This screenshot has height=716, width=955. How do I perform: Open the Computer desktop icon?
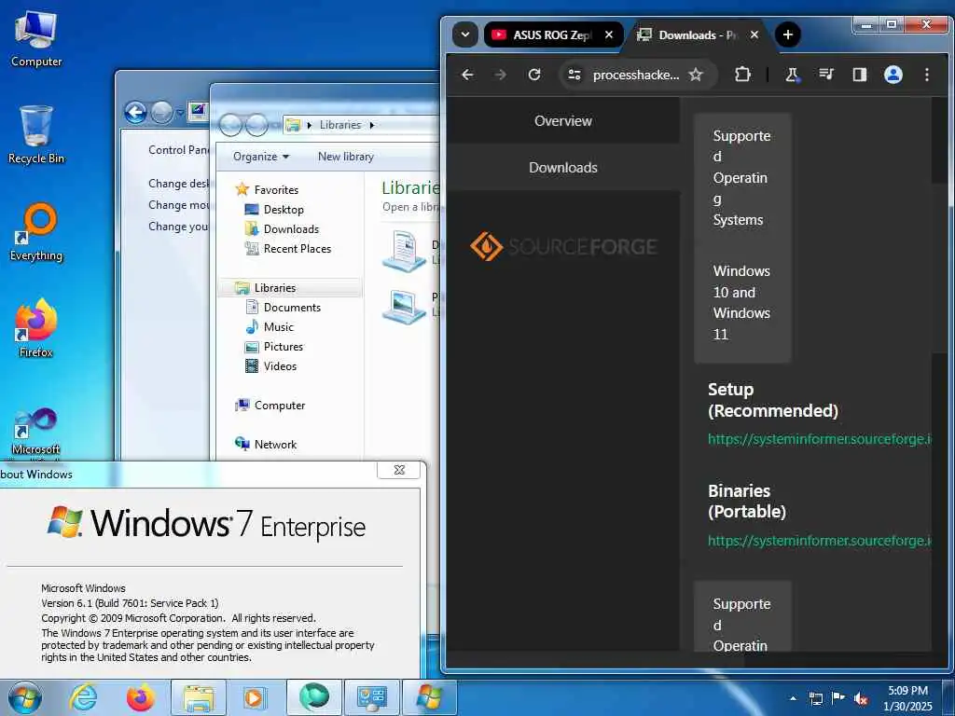[36, 39]
